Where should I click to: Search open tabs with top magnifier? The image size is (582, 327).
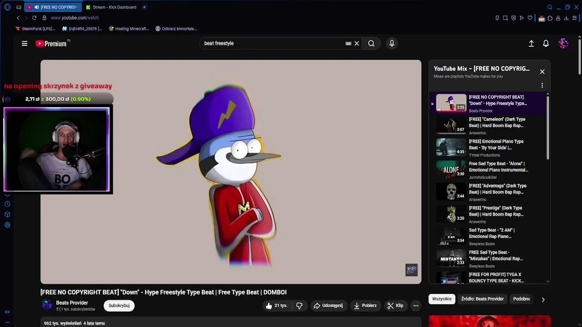tap(550, 7)
